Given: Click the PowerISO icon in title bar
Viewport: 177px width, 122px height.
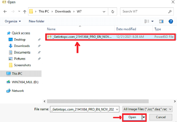Looking at the screenshot, I should pyautogui.click(x=4, y=2).
